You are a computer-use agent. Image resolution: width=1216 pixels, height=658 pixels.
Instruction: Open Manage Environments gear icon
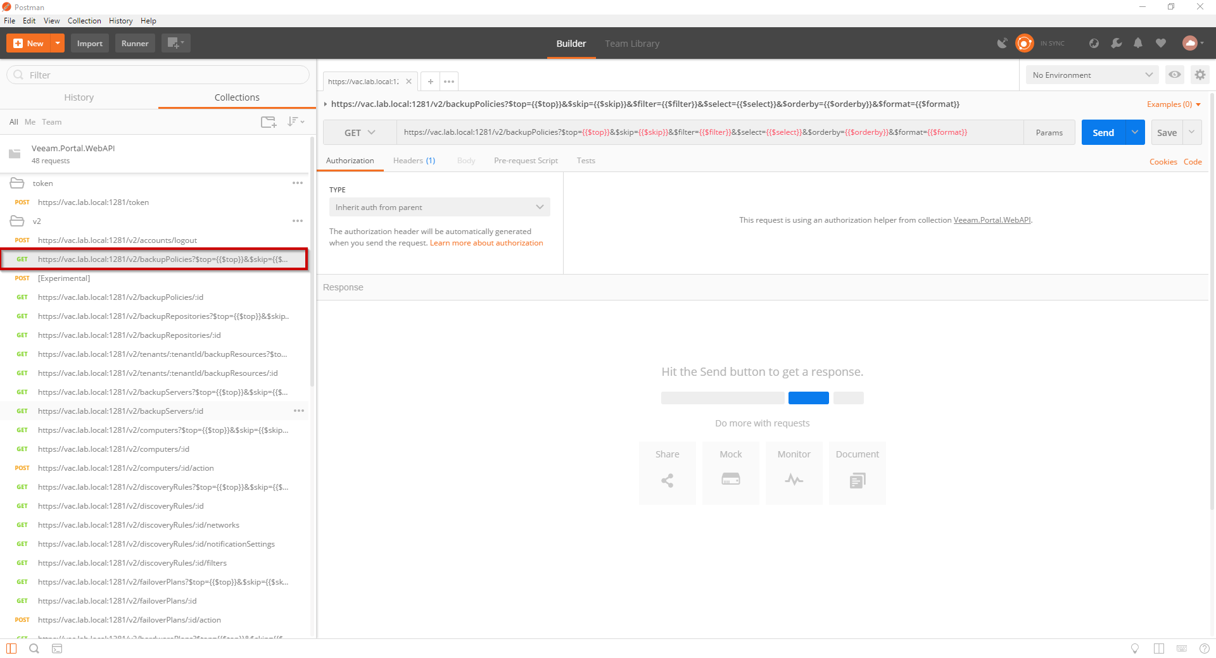pyautogui.click(x=1200, y=75)
